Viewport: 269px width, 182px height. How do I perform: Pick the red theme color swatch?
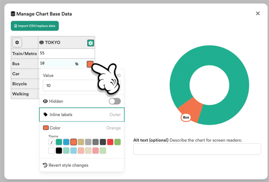tap(110, 142)
